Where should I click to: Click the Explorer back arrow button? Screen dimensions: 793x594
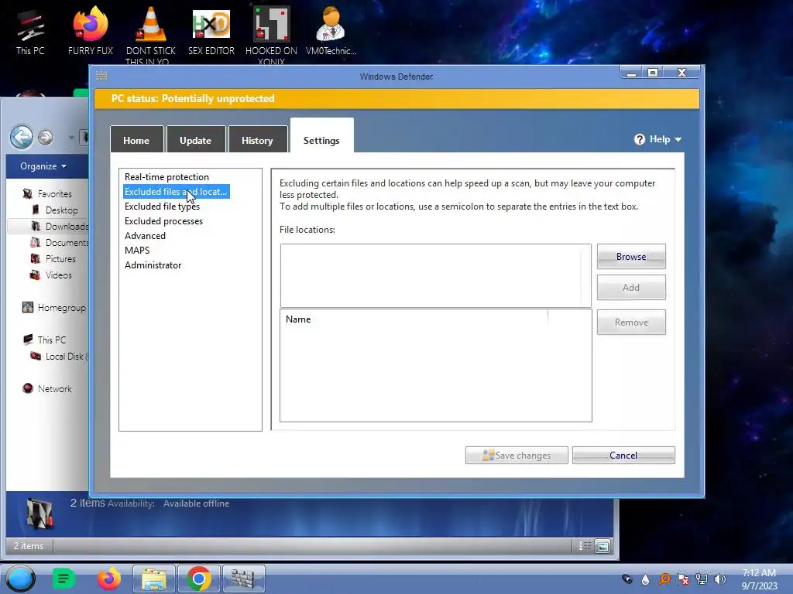coord(22,136)
